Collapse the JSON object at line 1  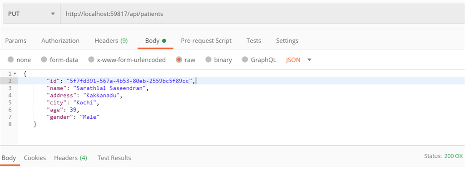pyautogui.click(x=15, y=73)
